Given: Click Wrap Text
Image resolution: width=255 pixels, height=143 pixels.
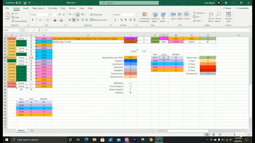Looking at the screenshot, I should [96, 15].
